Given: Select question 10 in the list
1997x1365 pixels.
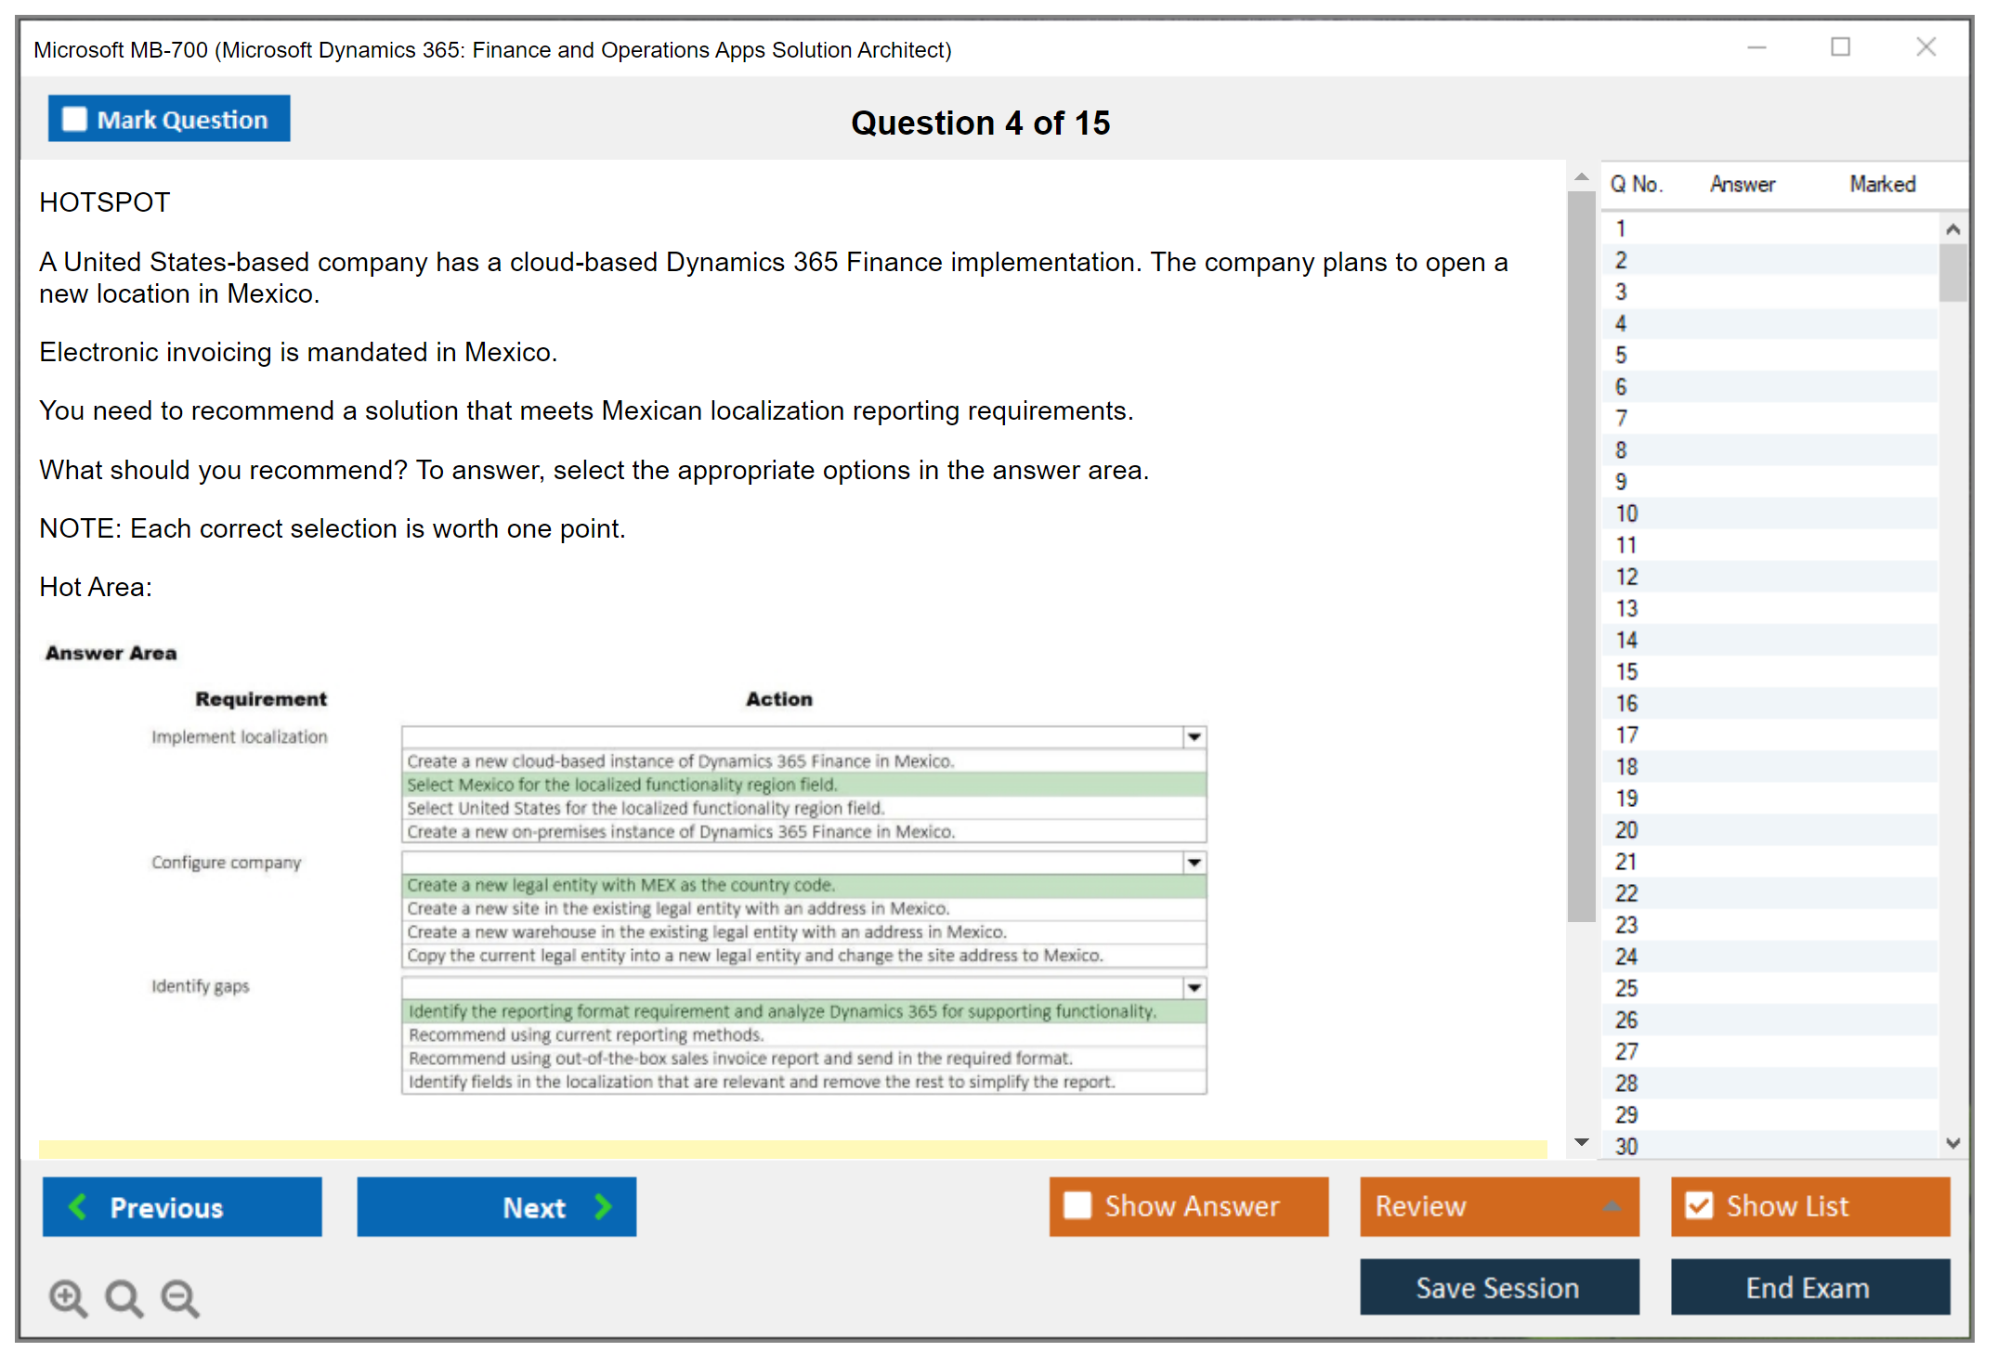Looking at the screenshot, I should click(1626, 513).
